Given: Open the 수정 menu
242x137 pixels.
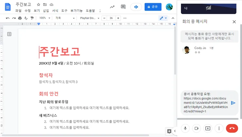Looking at the screenshot, I should [27, 11].
